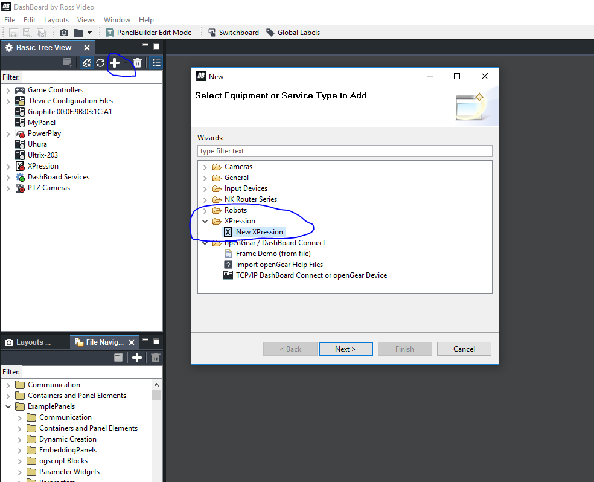Click the first save icon in main toolbar

click(13, 33)
